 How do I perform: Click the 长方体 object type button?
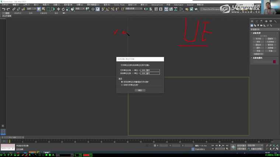[258, 39]
